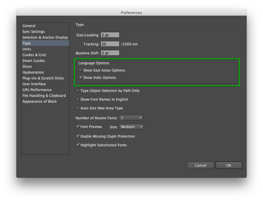Check Auto Size New Area Type
Screen dimensions: 263x201
click(x=78, y=108)
